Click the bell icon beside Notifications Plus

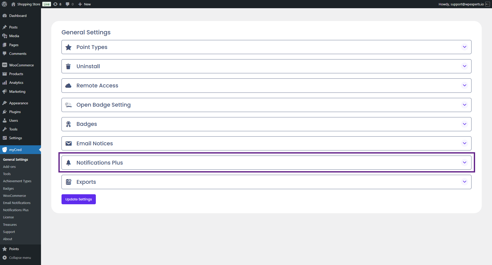(x=68, y=163)
